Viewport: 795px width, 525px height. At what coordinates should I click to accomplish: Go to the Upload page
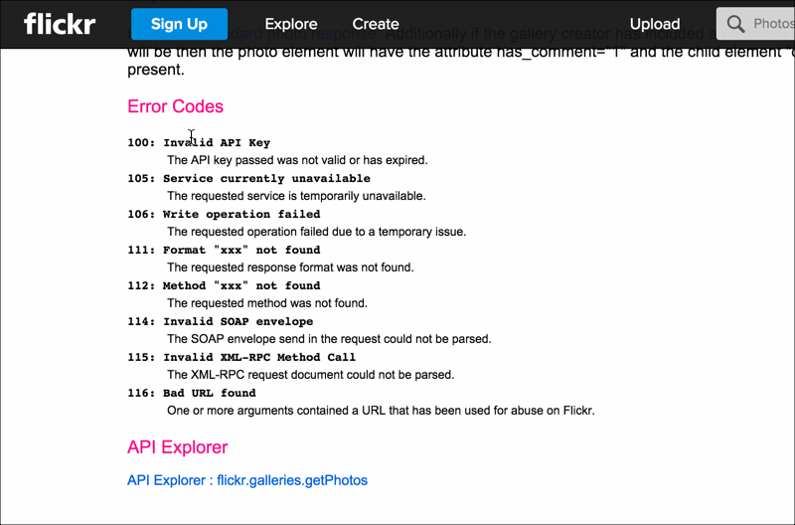point(655,24)
